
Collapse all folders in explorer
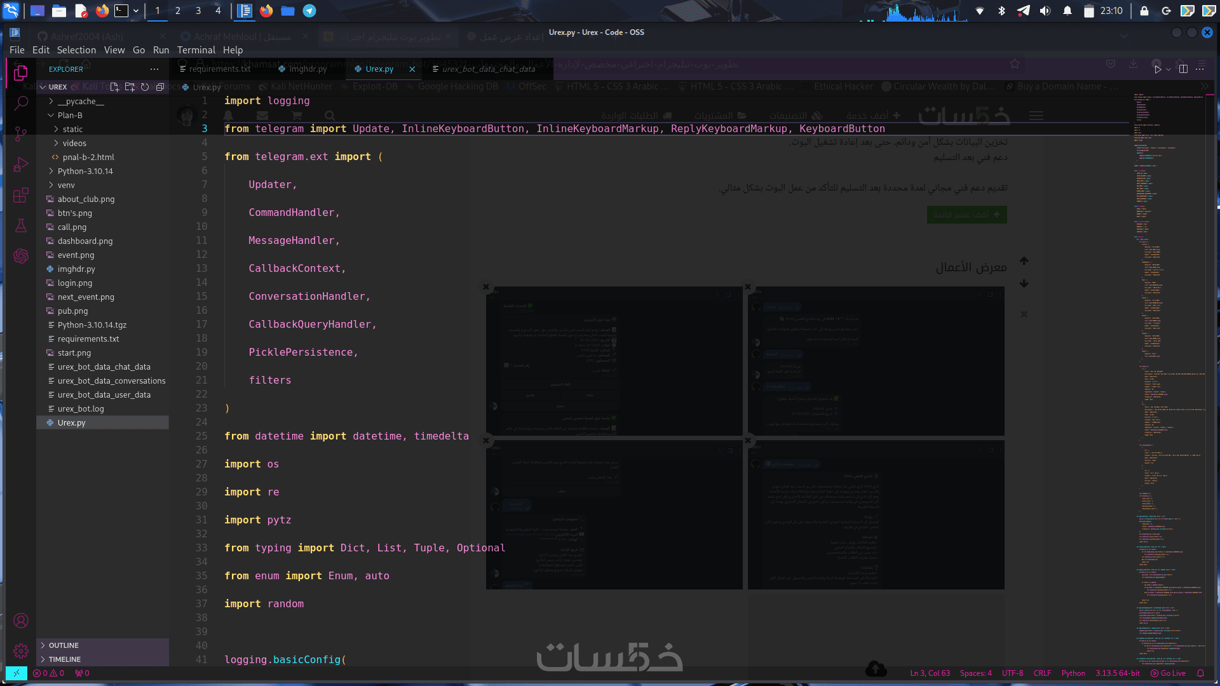click(160, 87)
